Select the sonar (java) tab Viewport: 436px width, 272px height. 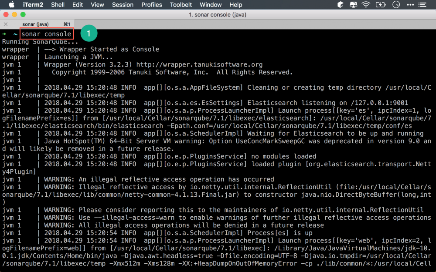(37, 24)
